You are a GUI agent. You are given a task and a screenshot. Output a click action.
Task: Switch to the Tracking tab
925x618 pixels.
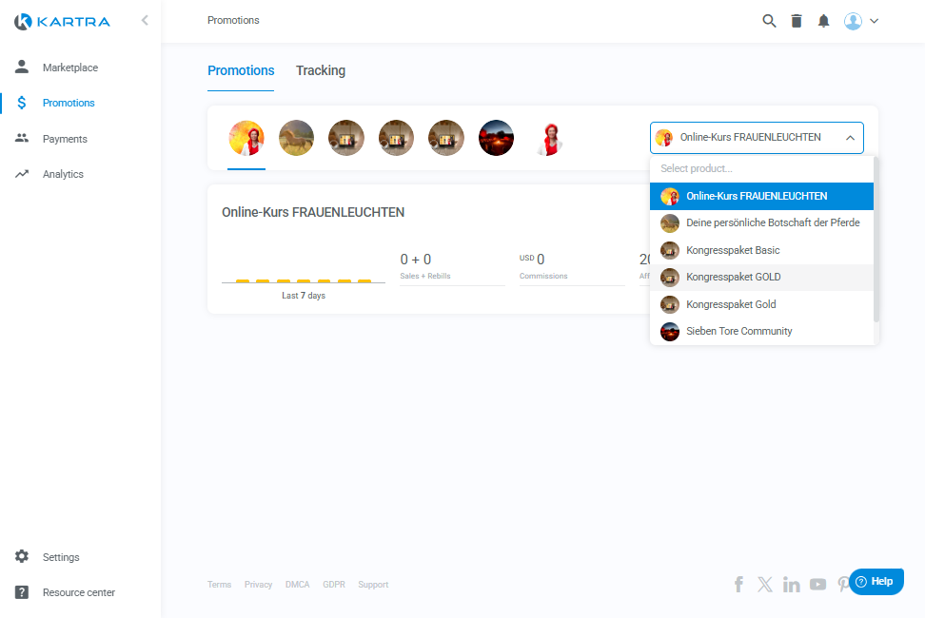[x=321, y=70]
